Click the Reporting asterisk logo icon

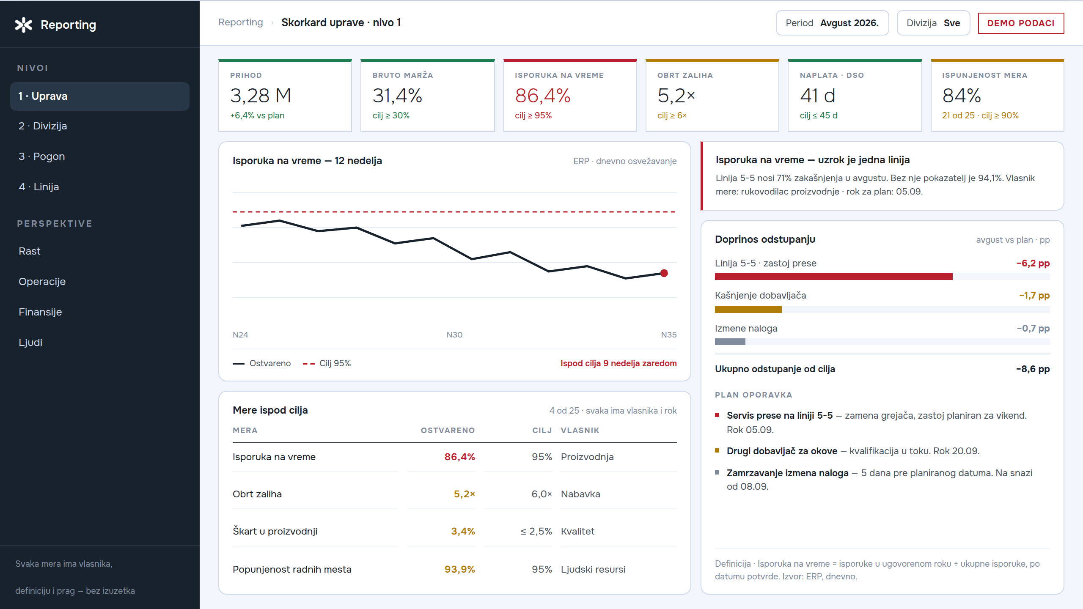pyautogui.click(x=24, y=25)
